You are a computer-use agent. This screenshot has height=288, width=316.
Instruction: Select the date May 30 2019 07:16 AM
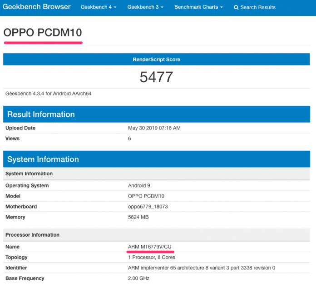pos(154,128)
